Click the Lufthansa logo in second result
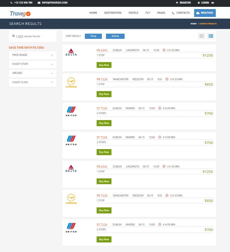The image size is (230, 252). (x=71, y=82)
